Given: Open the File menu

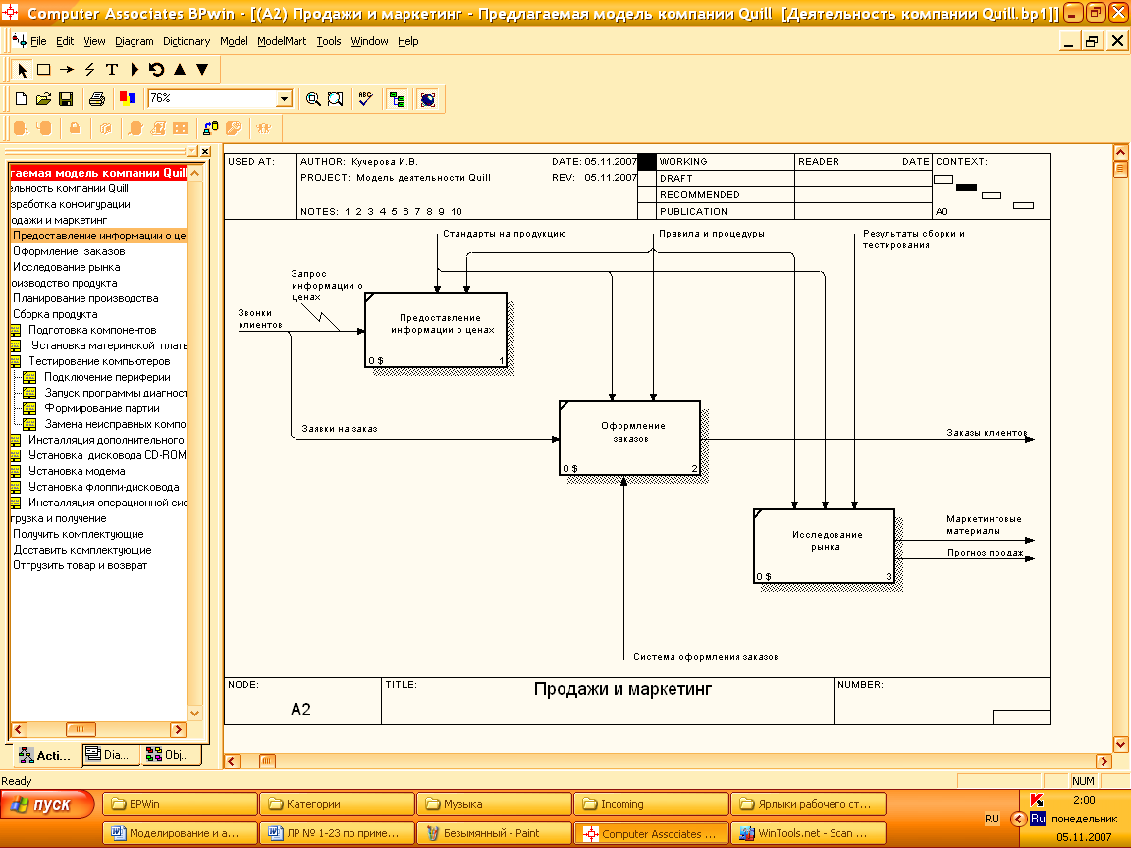Looking at the screenshot, I should 38,41.
